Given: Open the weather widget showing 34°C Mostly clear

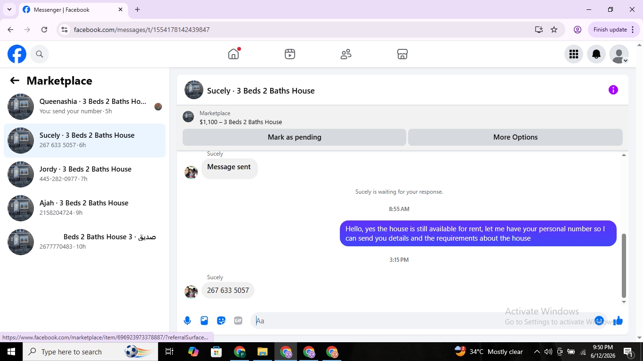Looking at the screenshot, I should (489, 352).
